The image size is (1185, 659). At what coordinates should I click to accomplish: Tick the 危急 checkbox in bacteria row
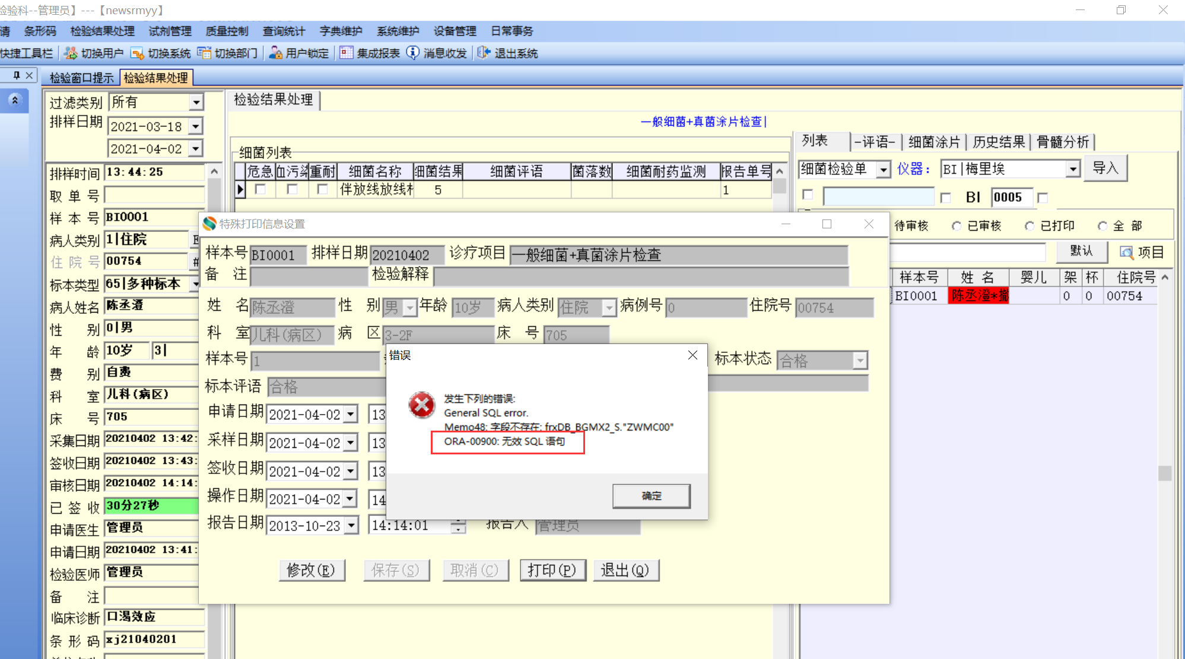pyautogui.click(x=260, y=189)
